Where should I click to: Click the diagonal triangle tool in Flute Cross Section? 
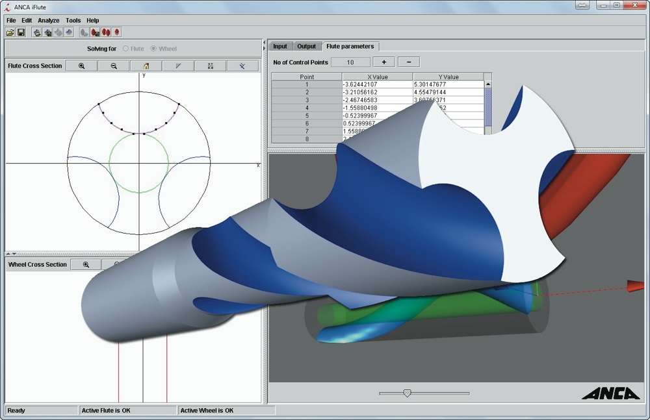178,66
